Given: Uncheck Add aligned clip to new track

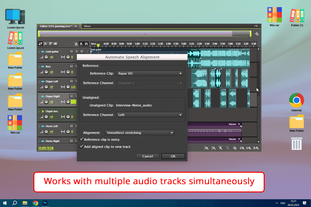Looking at the screenshot, I should 81,147.
